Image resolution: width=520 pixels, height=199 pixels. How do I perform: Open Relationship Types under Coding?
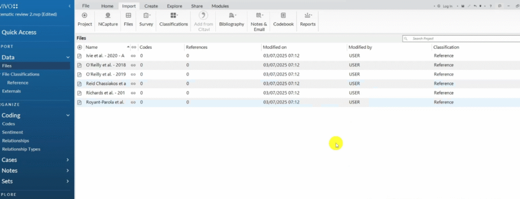(21, 149)
